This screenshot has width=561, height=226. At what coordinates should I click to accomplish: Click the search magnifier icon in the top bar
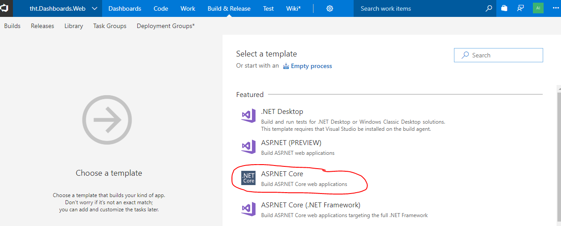click(489, 8)
